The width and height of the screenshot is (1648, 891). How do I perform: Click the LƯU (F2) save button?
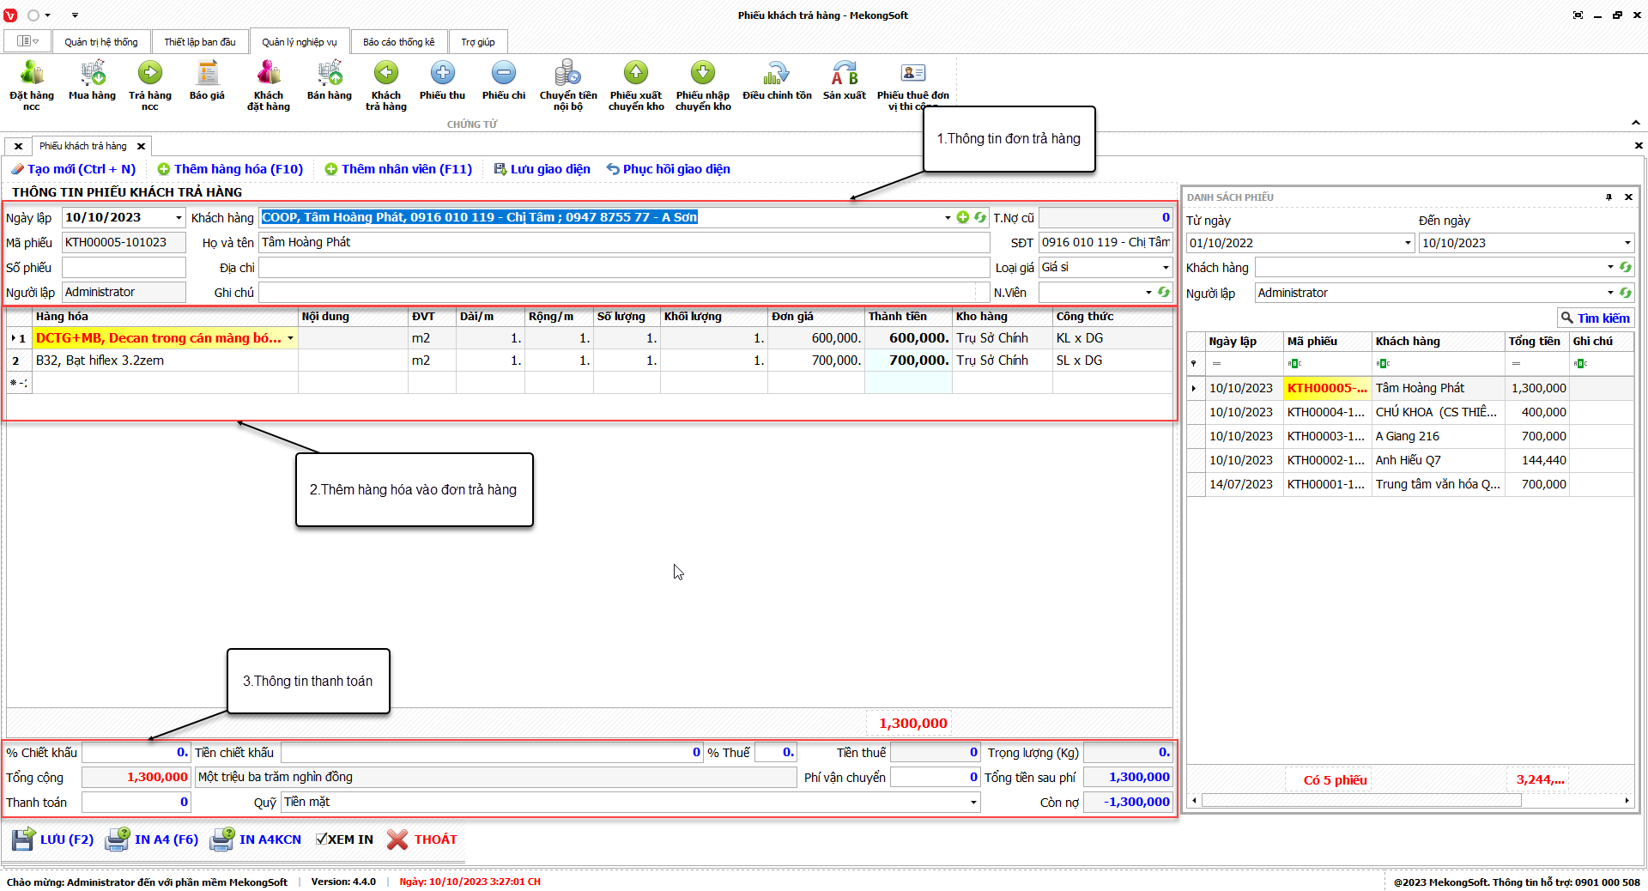click(x=53, y=839)
